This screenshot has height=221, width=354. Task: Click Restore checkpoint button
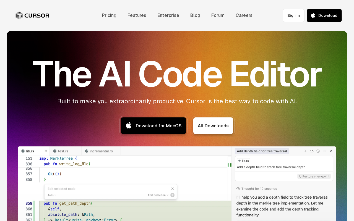314,176
